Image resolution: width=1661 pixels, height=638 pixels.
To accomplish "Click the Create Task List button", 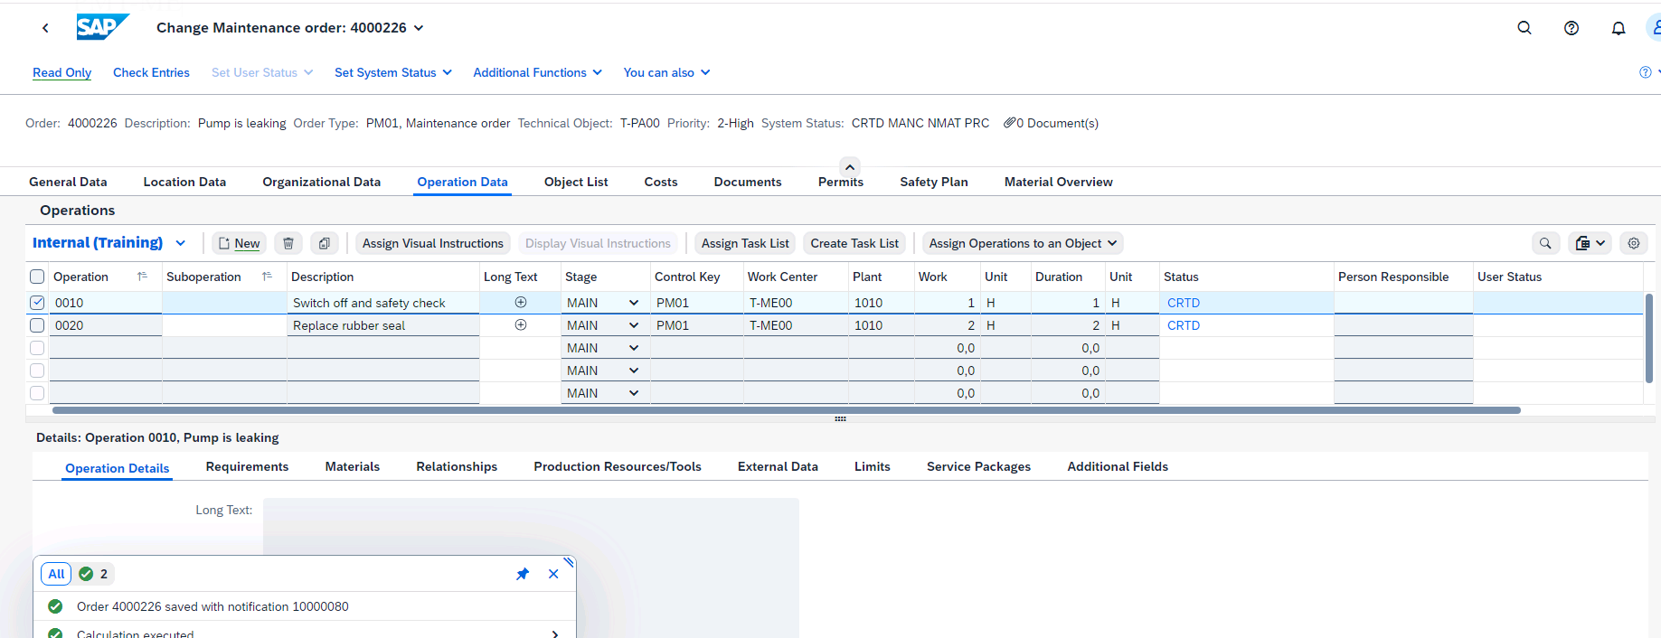I will 854,243.
